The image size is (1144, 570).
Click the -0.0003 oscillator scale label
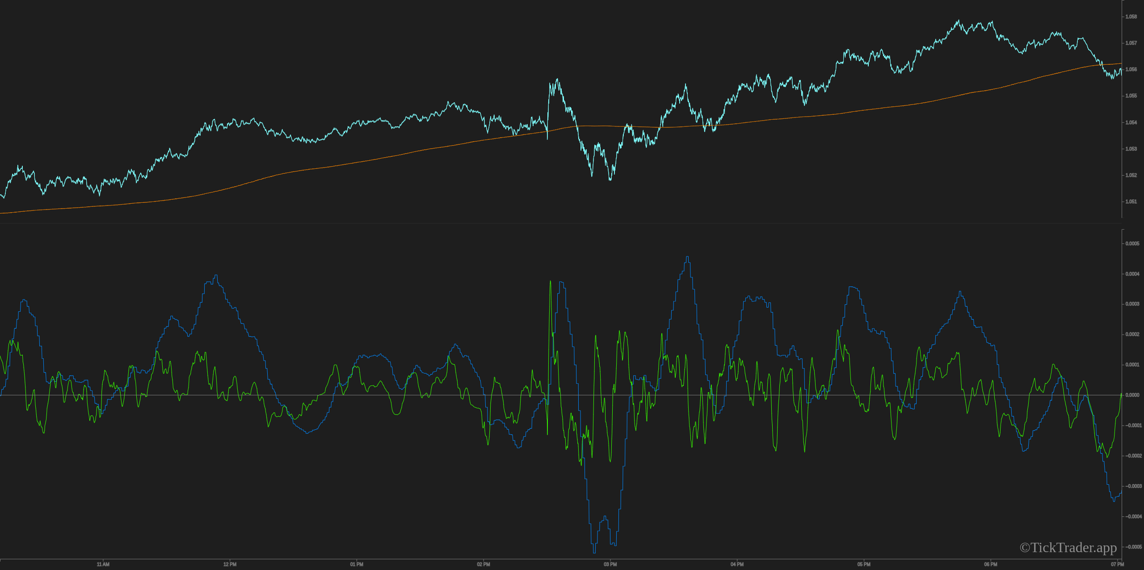pos(1133,486)
